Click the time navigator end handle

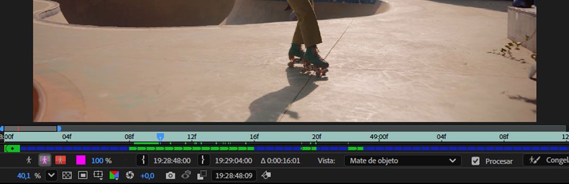point(59,129)
